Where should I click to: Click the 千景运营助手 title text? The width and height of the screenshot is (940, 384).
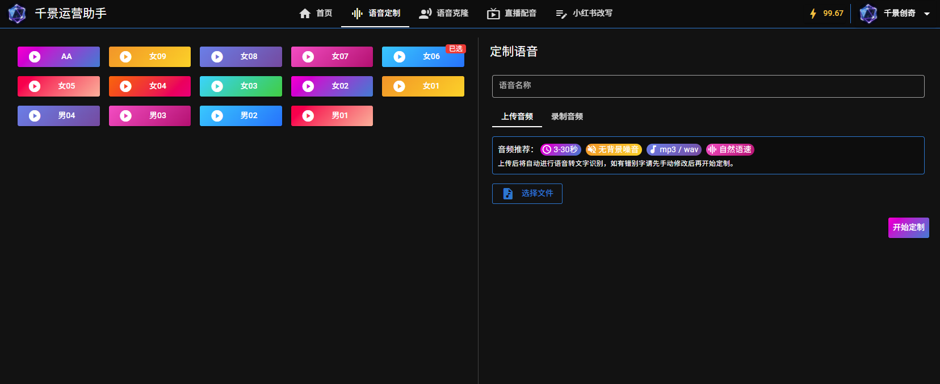tap(71, 14)
